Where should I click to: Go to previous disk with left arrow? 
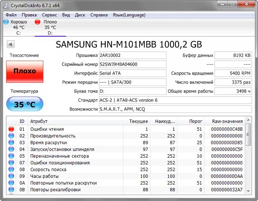point(10,44)
